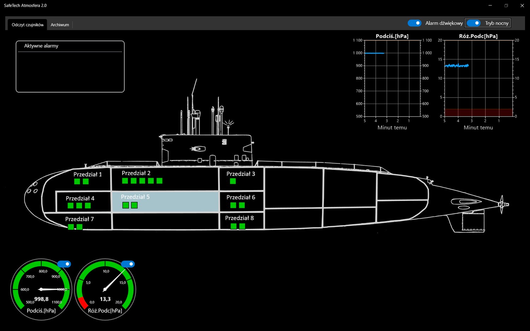
Task: Click fifth green sensor in Przedział 2
Action: click(x=159, y=181)
